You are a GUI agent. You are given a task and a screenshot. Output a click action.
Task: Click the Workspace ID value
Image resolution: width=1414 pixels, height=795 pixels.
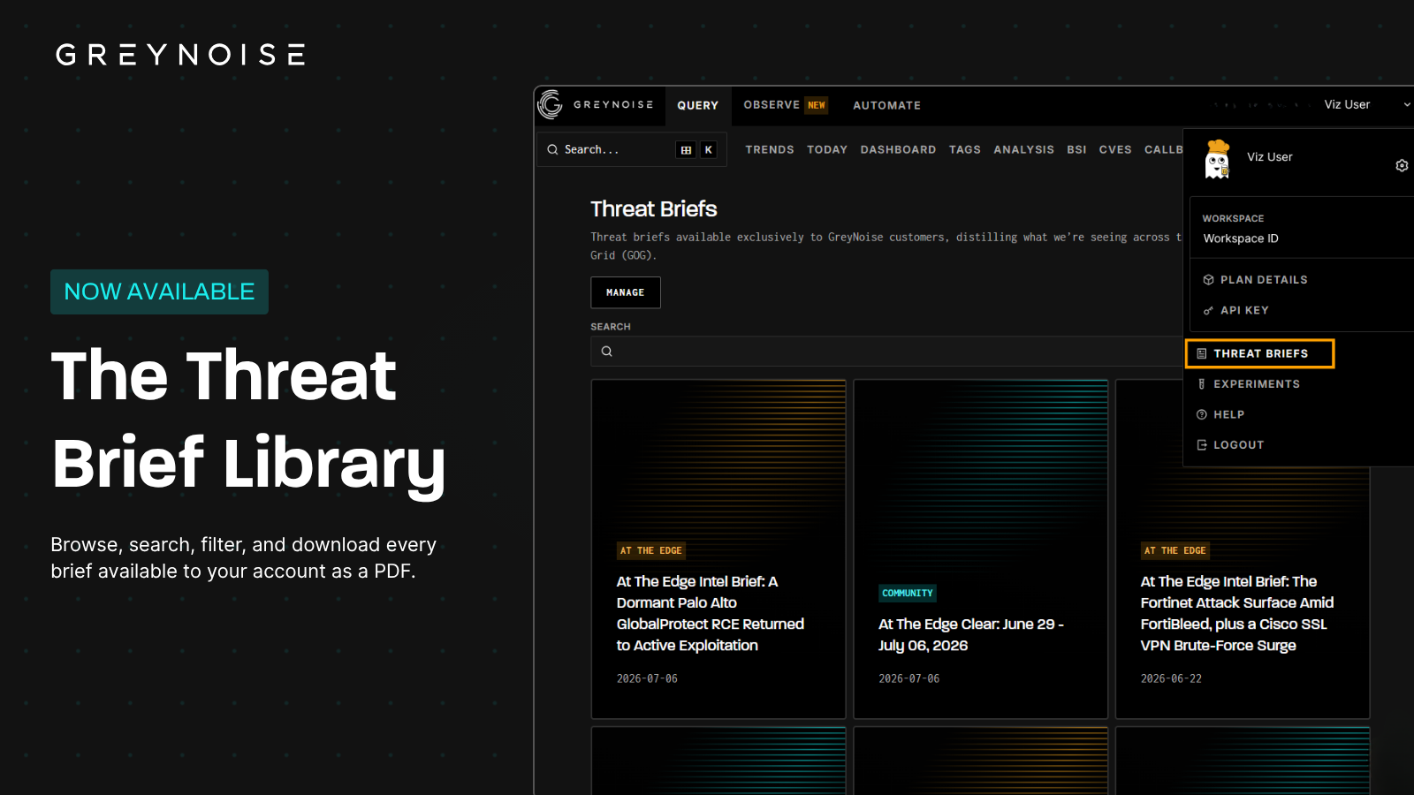click(1241, 238)
